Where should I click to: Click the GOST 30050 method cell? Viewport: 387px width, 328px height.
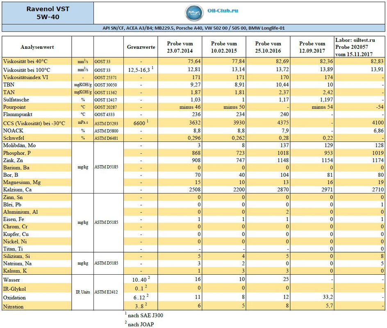pos(106,85)
